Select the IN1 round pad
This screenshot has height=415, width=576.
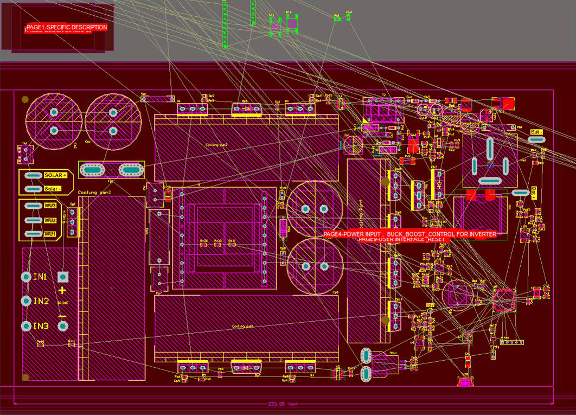(26, 277)
